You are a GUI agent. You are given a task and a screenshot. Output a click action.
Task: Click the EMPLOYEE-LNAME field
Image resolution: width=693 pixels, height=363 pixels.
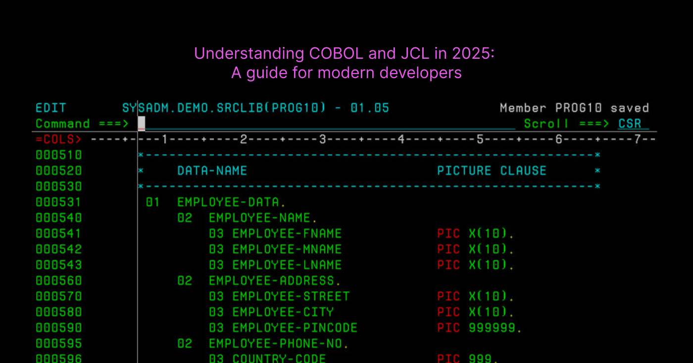click(287, 265)
